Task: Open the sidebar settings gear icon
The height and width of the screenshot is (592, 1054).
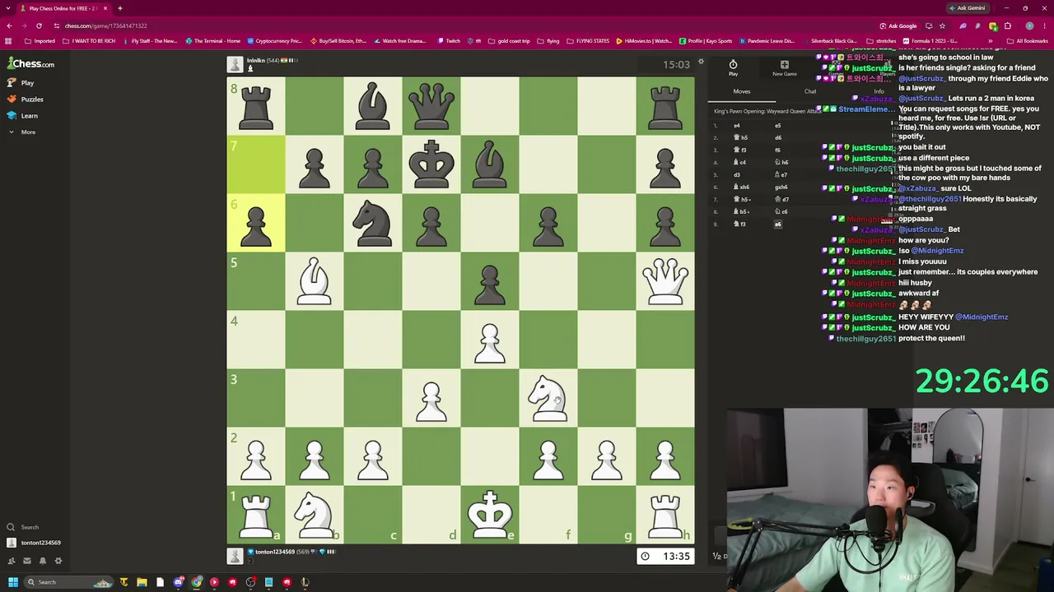Action: 58,561
